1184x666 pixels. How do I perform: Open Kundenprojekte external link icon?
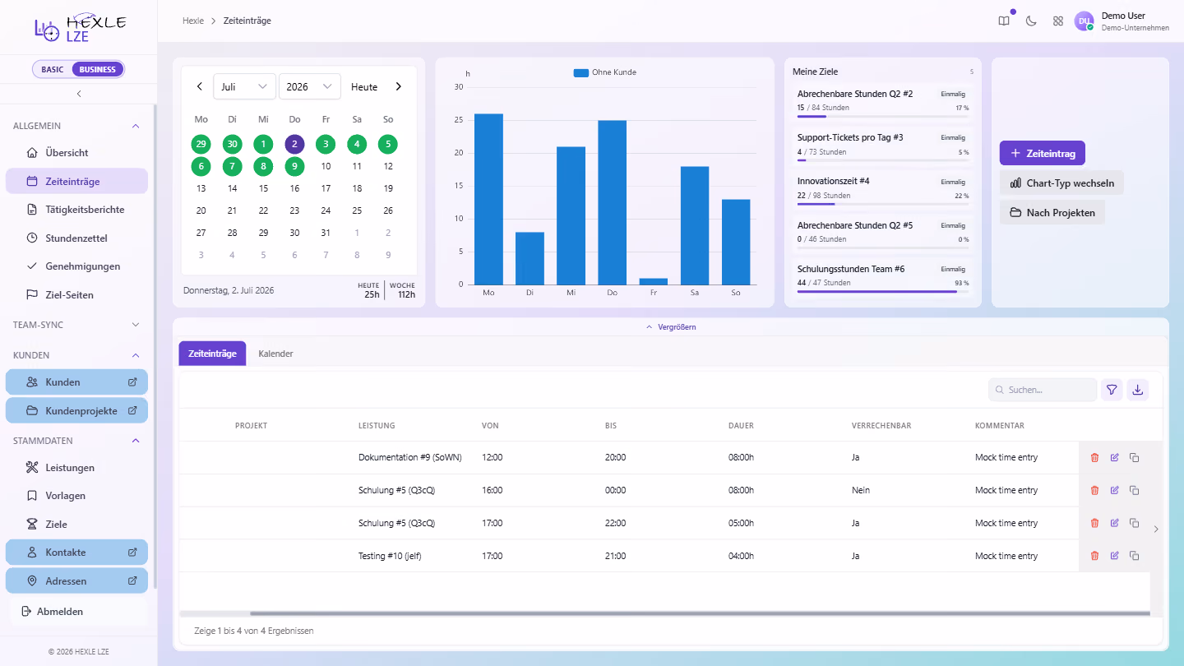point(132,410)
